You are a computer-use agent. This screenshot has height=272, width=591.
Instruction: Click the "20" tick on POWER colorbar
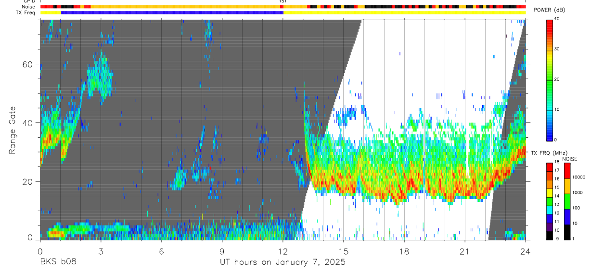coord(557,79)
